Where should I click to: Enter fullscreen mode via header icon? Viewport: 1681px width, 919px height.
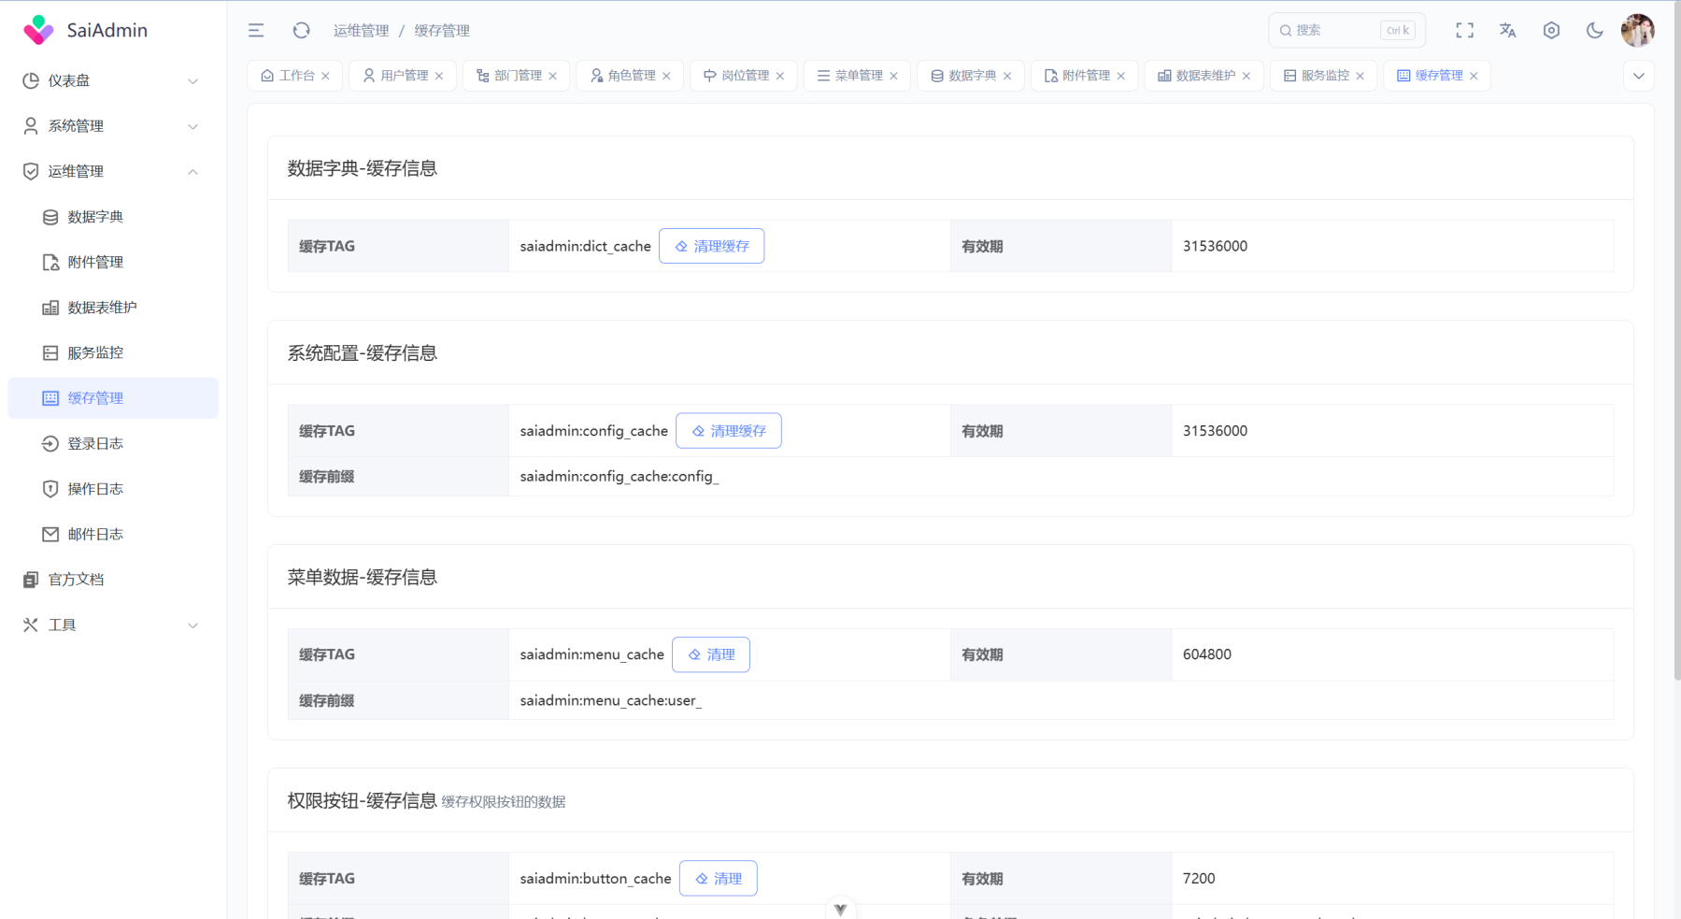1464,31
